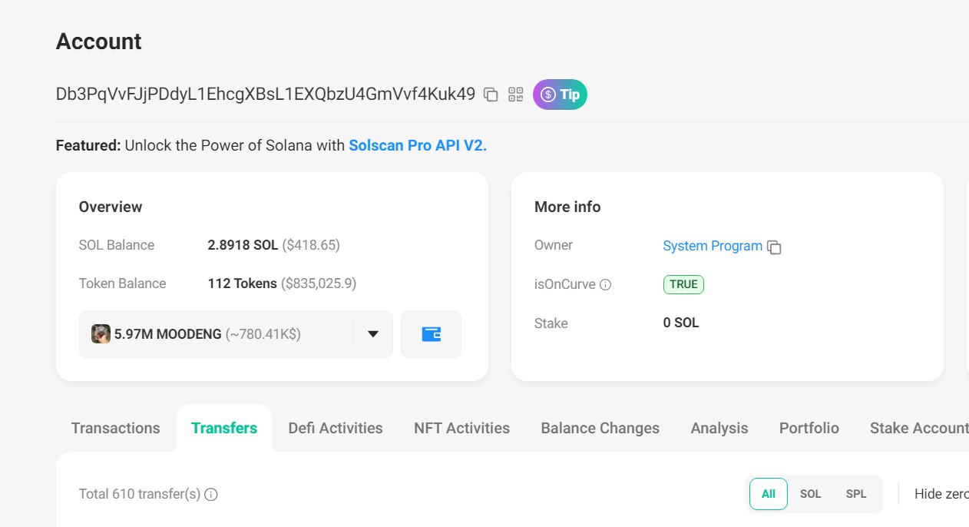Filter transfers by SPL
This screenshot has width=969, height=527.
tap(855, 494)
